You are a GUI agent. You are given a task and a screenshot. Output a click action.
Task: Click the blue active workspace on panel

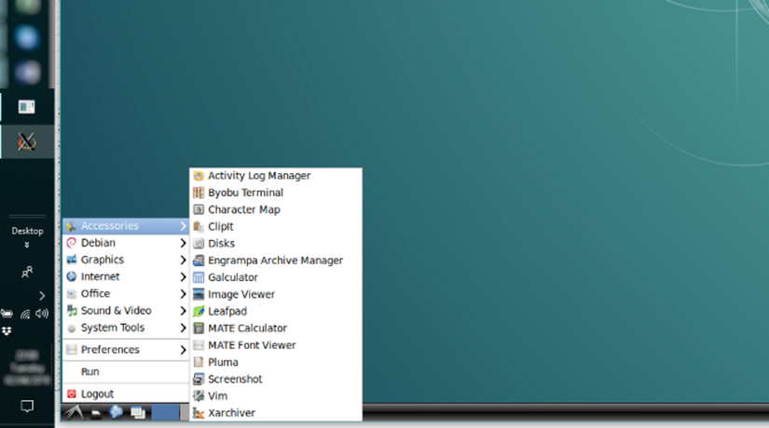[165, 412]
